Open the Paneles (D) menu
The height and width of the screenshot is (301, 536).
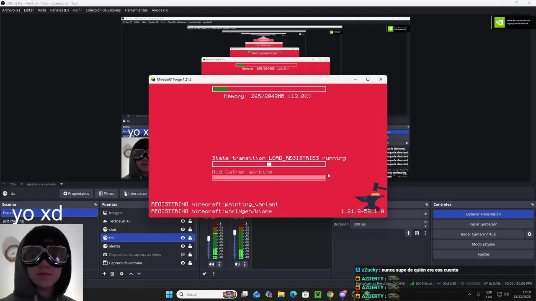click(x=59, y=10)
